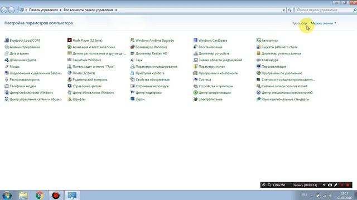Click the Windows Start button
The width and height of the screenshot is (357, 200).
[7, 196]
